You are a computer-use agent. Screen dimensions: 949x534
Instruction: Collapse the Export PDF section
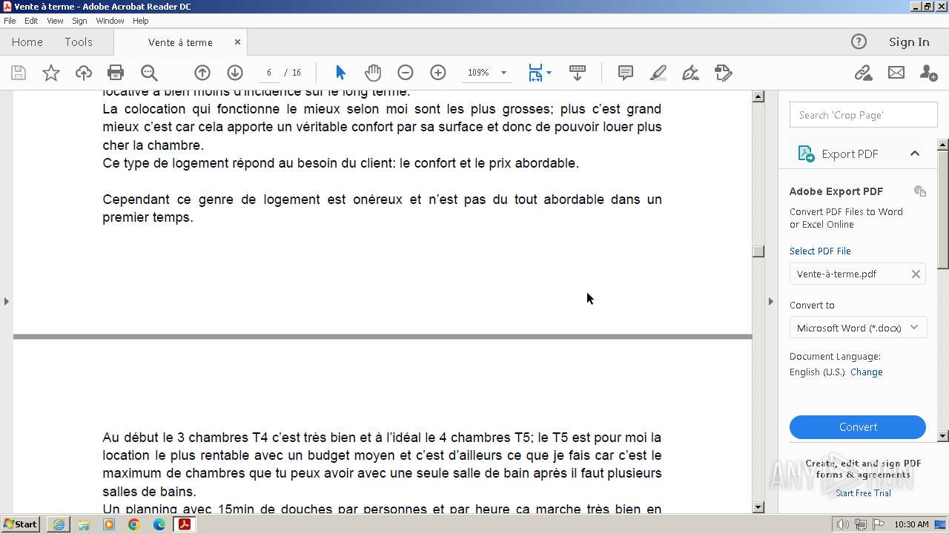coord(915,154)
